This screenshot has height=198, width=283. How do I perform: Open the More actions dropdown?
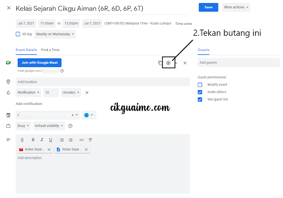(x=236, y=7)
